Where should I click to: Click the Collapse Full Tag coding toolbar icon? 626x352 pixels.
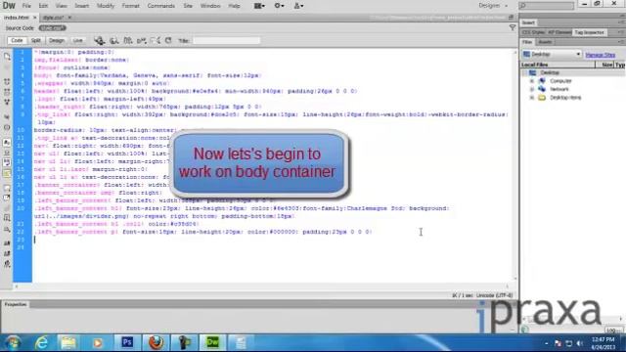click(7, 81)
